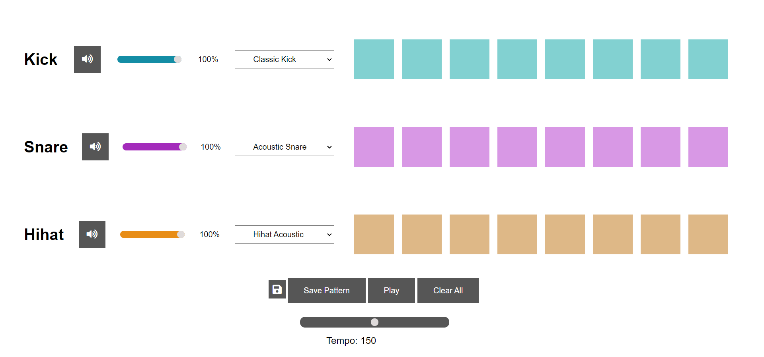Image resolution: width=764 pixels, height=357 pixels.
Task: Click the Hihat orange volume slider
Action: [x=152, y=234]
